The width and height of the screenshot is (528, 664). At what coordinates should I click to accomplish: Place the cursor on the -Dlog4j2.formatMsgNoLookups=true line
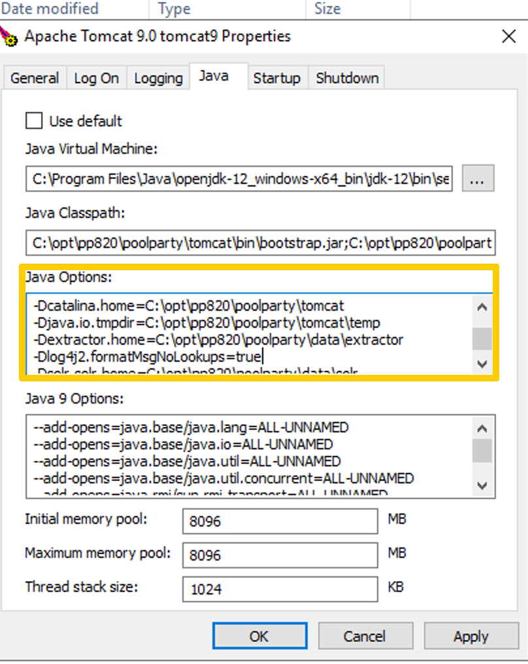tap(148, 357)
